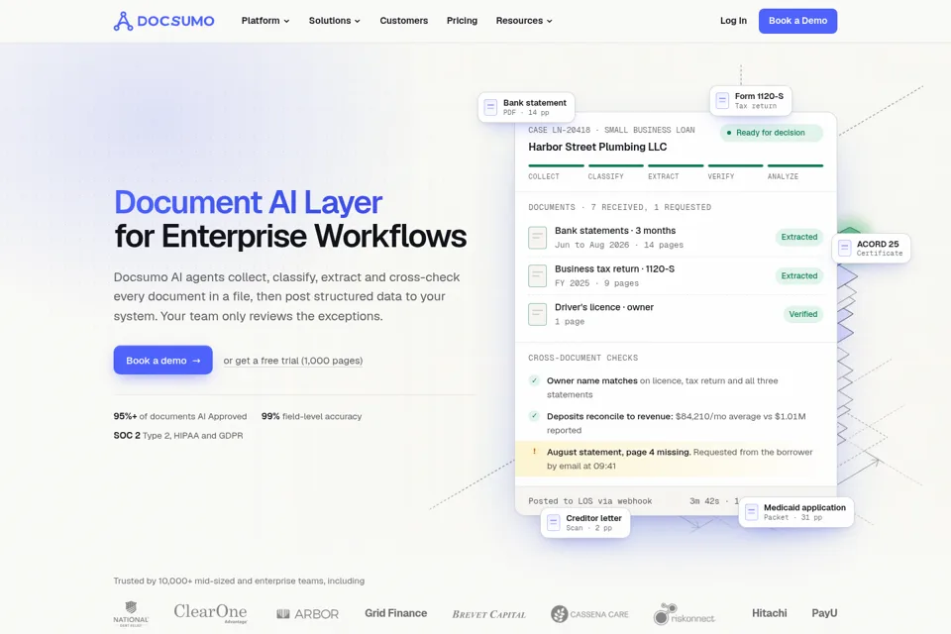Click the Owner name matches check icon
951x634 pixels.
pos(534,380)
